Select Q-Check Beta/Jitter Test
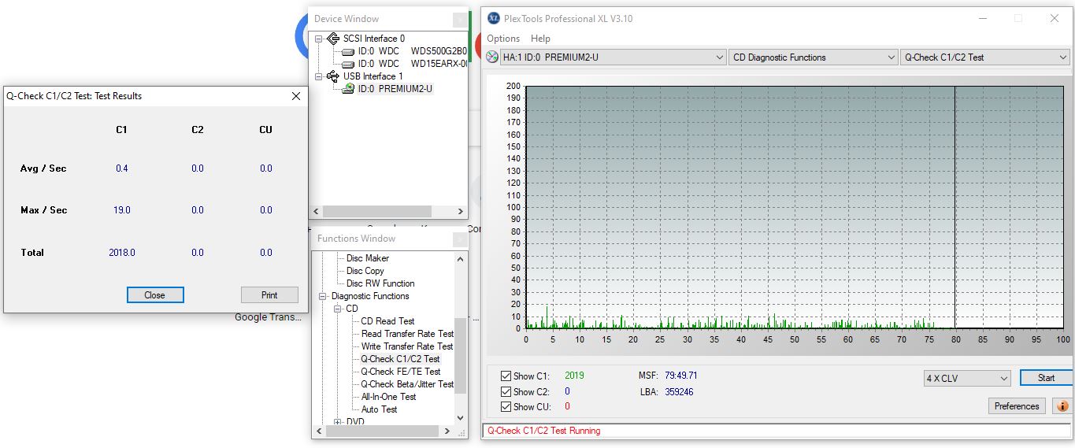This screenshot has width=1075, height=448. coord(407,384)
